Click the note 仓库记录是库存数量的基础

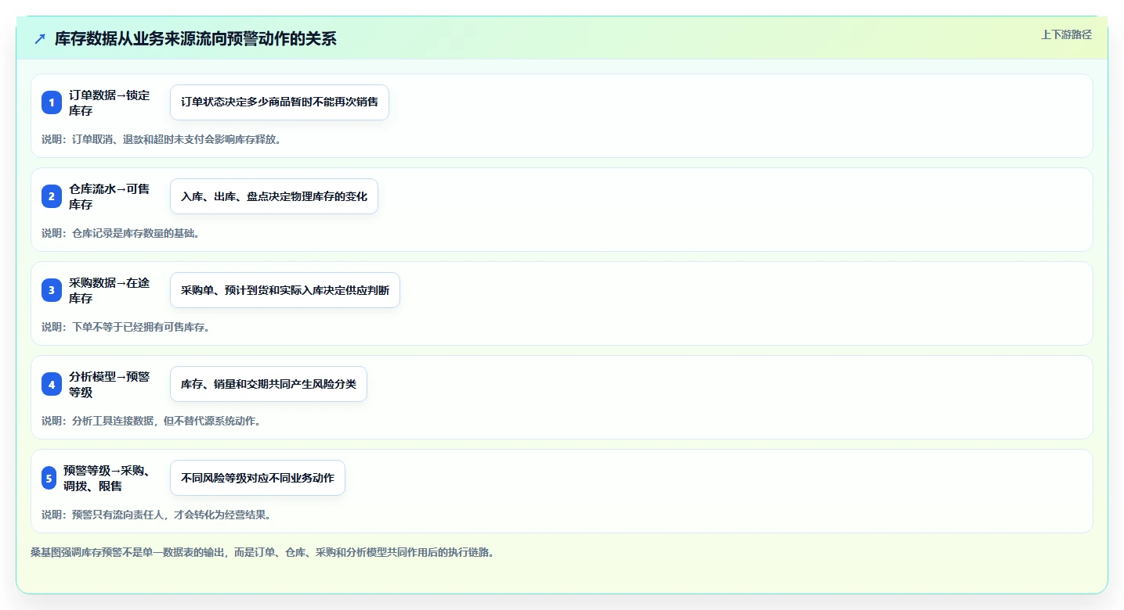121,233
